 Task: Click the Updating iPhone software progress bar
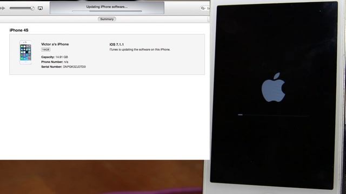click(107, 11)
